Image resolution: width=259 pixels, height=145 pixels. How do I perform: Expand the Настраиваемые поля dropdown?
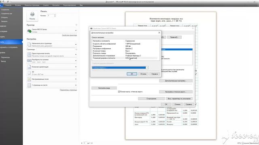pyautogui.click(x=76, y=79)
